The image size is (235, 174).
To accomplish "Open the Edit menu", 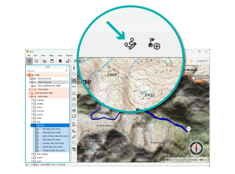I will (35, 55).
